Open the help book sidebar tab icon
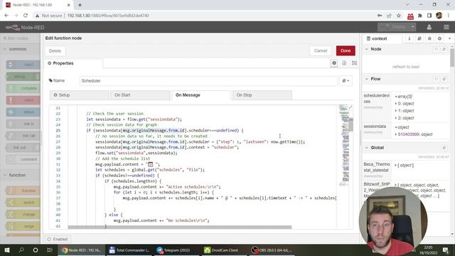 pos(419,38)
